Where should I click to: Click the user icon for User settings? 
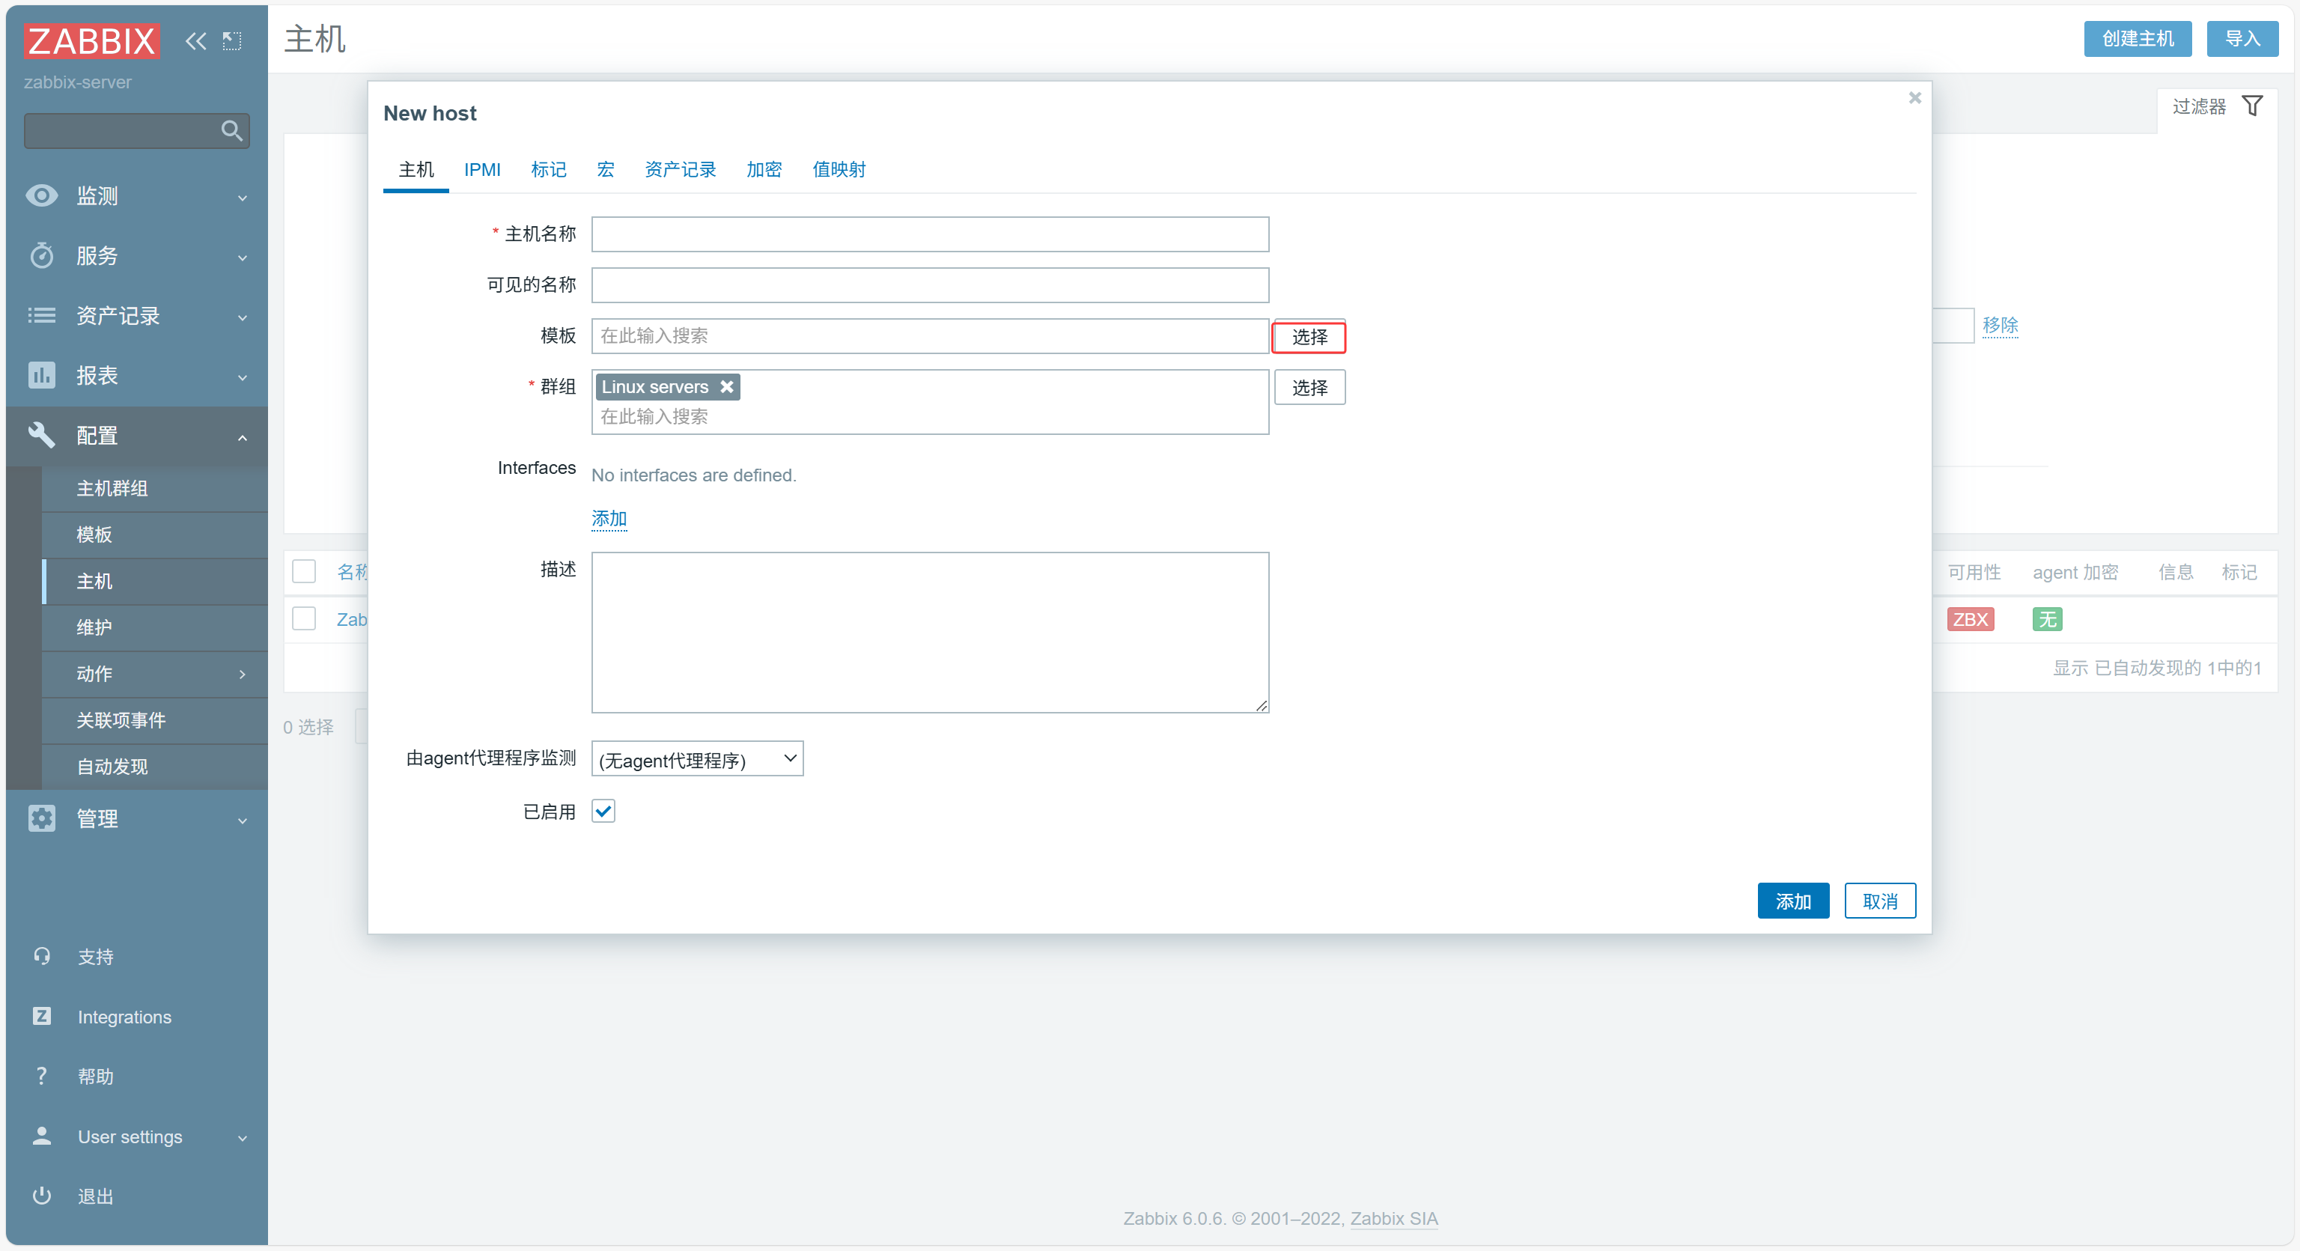coord(41,1136)
